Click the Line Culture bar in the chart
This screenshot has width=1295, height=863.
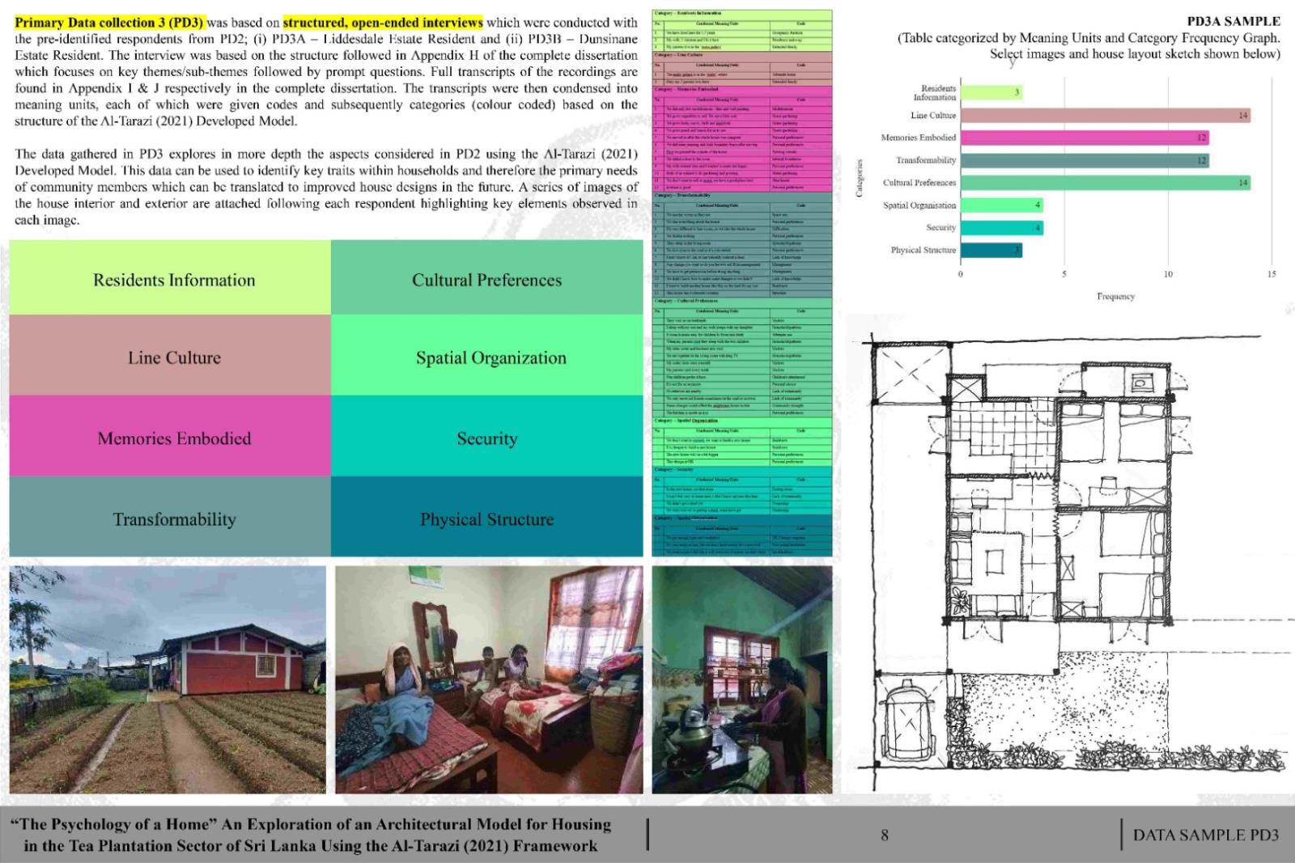1105,116
